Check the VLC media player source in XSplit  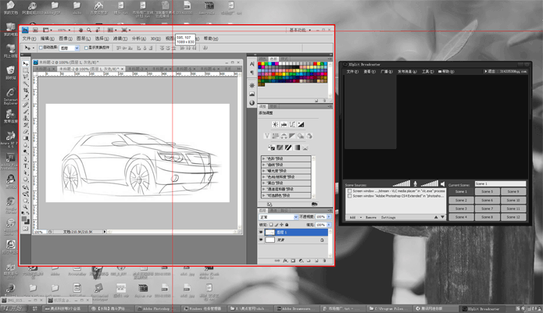tap(350, 191)
